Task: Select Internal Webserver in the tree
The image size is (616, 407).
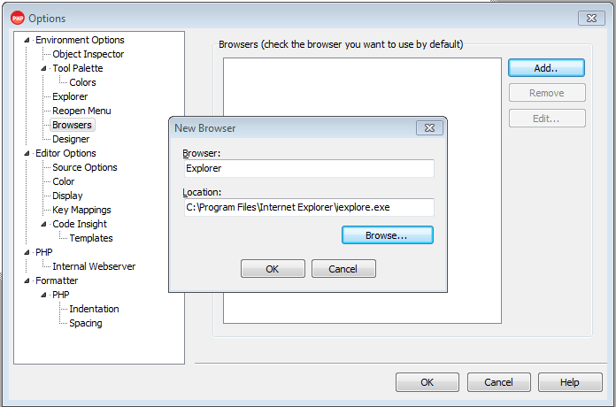Action: 94,266
